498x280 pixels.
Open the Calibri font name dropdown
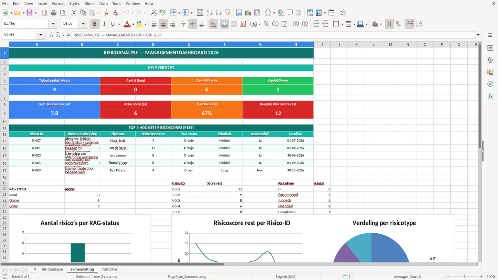click(53, 24)
